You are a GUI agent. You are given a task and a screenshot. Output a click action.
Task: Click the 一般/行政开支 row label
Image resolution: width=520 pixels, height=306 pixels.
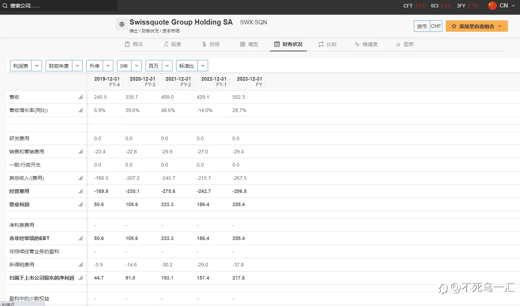coord(25,165)
